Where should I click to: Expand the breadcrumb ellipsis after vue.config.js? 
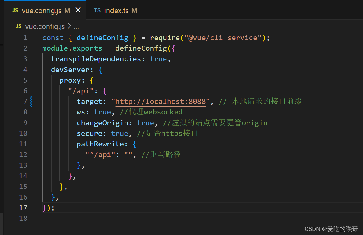click(x=76, y=27)
